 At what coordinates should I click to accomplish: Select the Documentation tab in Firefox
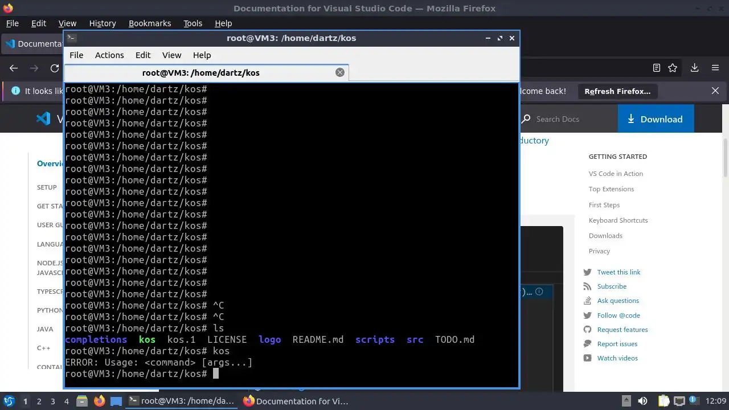click(x=33, y=44)
